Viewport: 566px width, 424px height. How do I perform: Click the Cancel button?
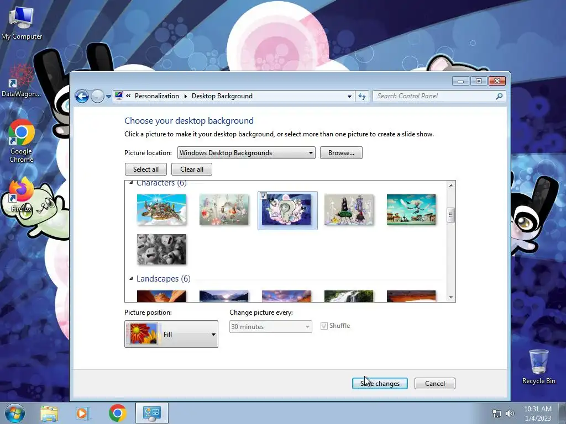click(434, 383)
